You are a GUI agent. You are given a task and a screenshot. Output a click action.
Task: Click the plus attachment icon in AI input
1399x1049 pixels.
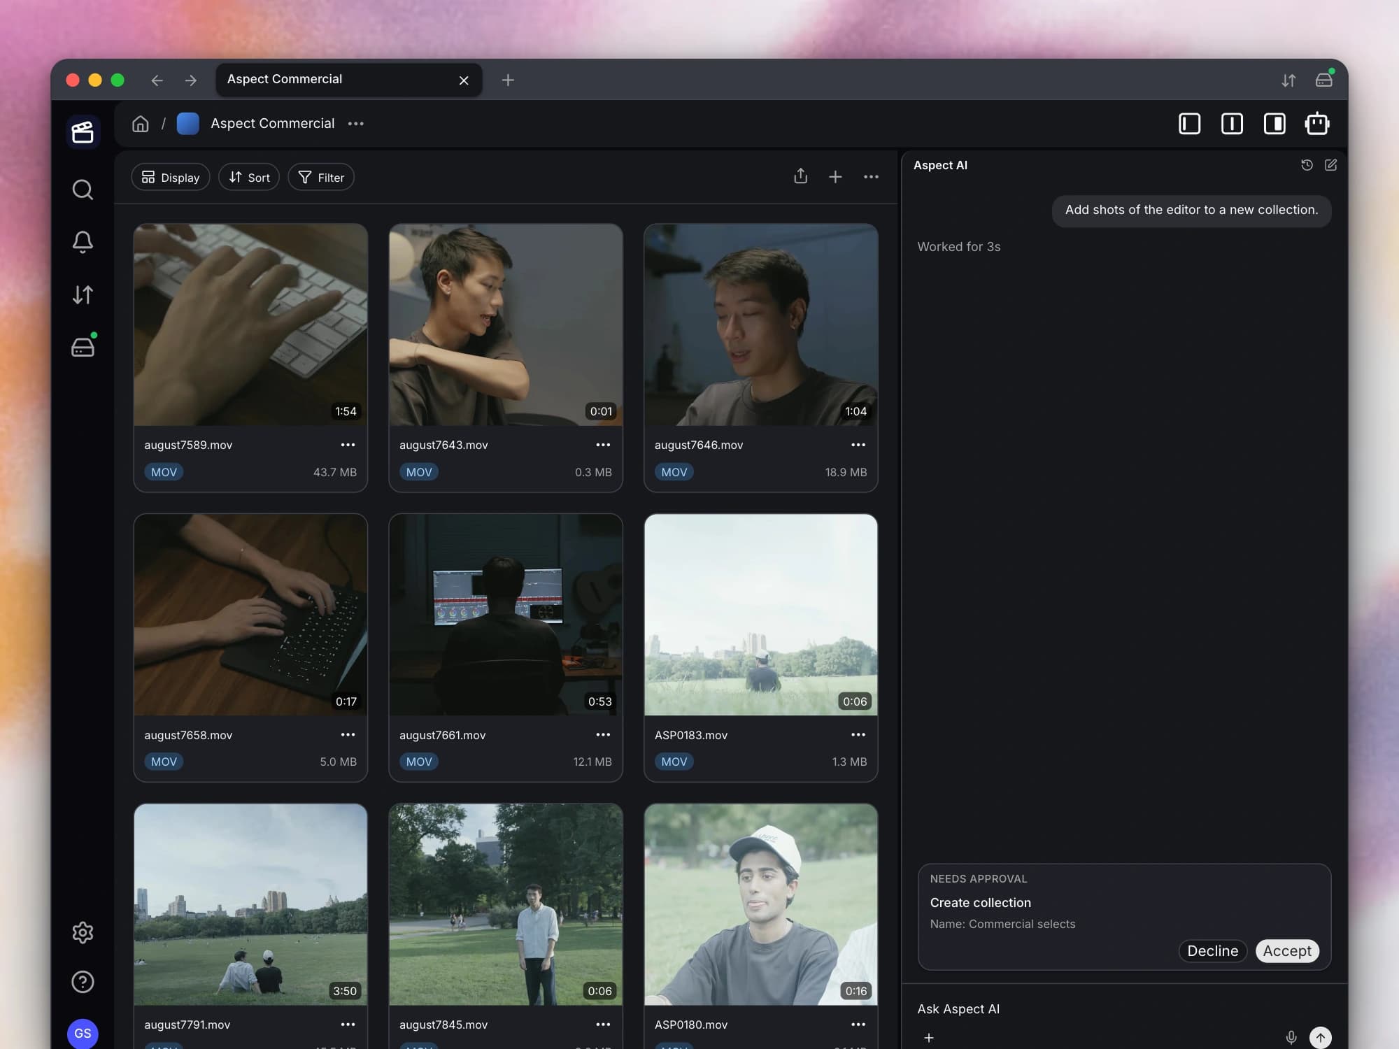929,1038
